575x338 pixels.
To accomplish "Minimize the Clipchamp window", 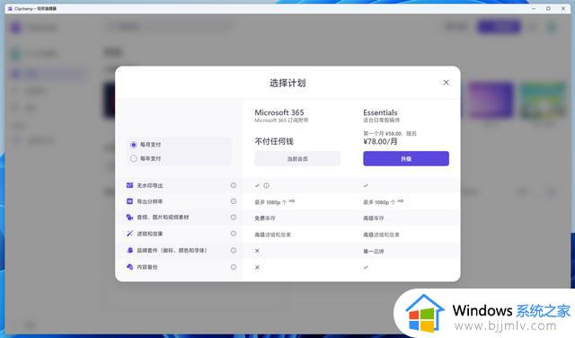I will pyautogui.click(x=534, y=8).
